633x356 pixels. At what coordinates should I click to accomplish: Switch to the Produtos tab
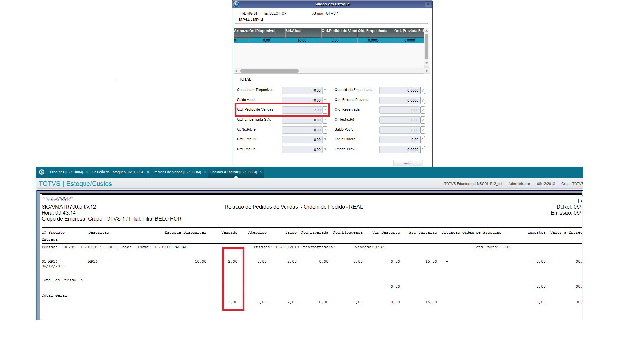point(67,172)
